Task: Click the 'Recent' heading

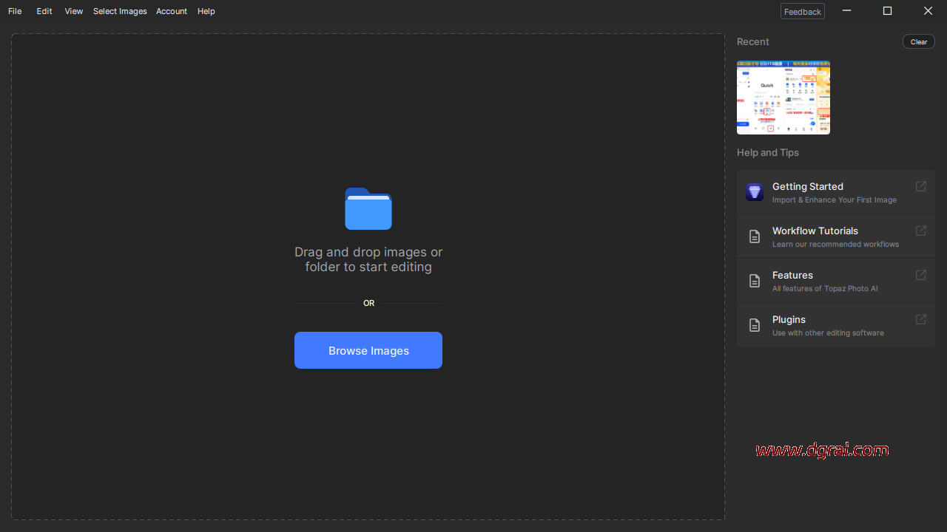Action: point(753,41)
